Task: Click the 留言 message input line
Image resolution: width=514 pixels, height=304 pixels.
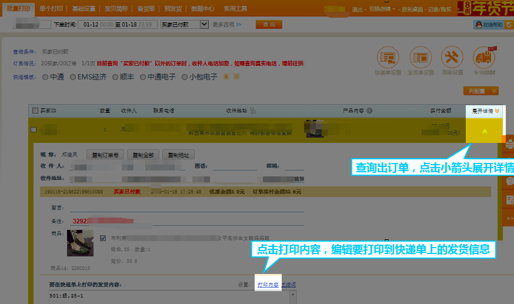Action: tap(186, 207)
